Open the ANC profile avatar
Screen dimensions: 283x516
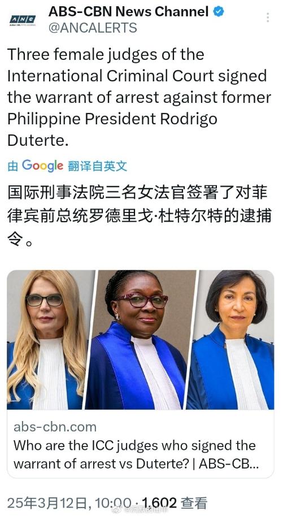(x=23, y=20)
